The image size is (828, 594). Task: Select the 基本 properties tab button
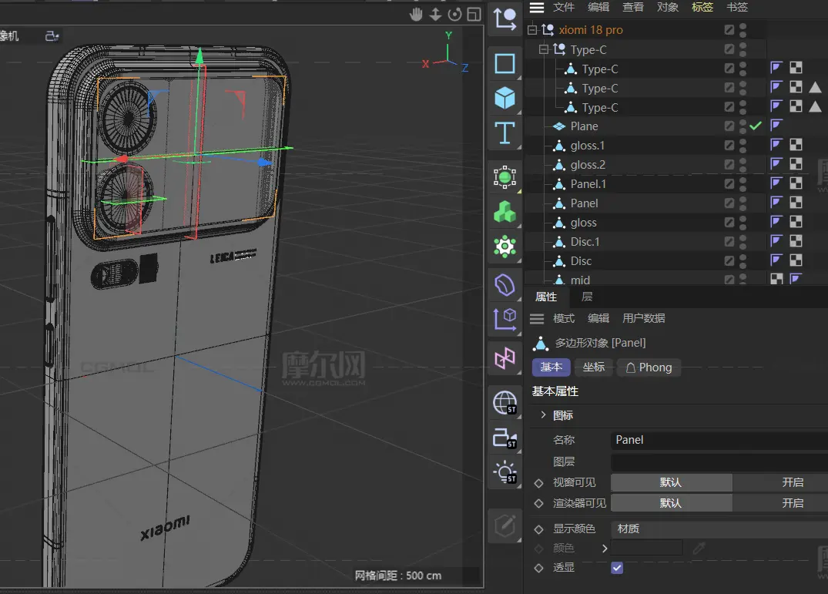[x=551, y=367]
